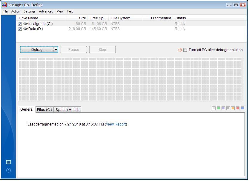Minimize the Auslogics Disk Defrag window
Screen dimensions: 249x182
point(229,5)
